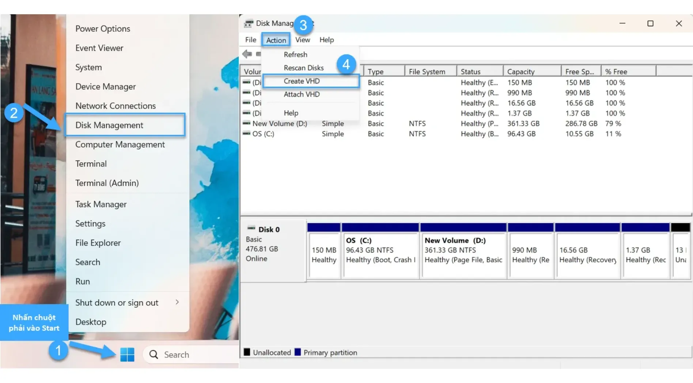Viewport: 693px width, 383px height.
Task: Select Attach VHD in Action menu
Action: [x=302, y=94]
